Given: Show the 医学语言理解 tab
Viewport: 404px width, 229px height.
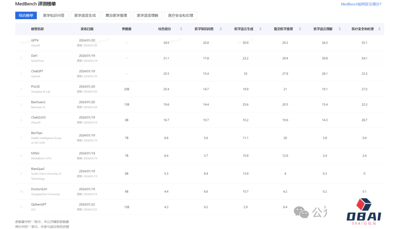Looking at the screenshot, I should [x=148, y=15].
